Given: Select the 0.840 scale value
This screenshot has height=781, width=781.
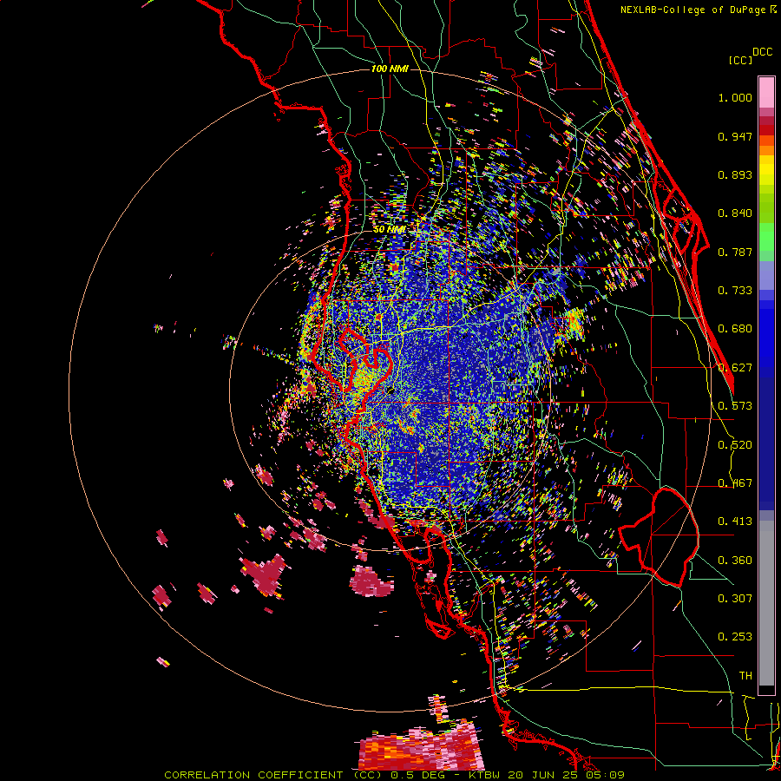Looking at the screenshot, I should [x=735, y=213].
